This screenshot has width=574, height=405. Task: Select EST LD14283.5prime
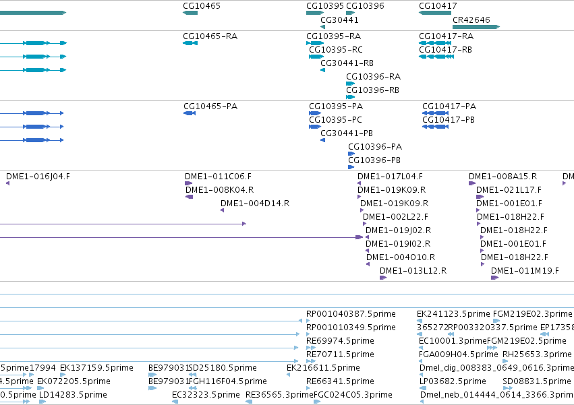click(x=73, y=395)
